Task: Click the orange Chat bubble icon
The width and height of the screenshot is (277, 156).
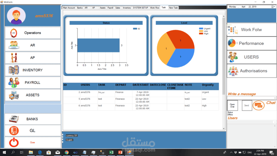Action: pos(258,106)
